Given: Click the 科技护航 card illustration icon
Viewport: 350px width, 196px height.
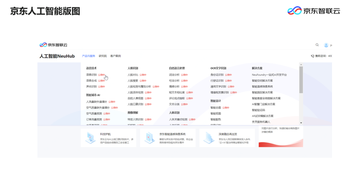Looking at the screenshot, I should 90,138.
